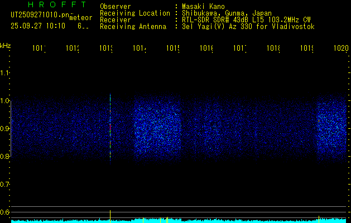This screenshot has width=351, height=223.
Task: Click the 3el Yagi antenna description
Action: coord(248,27)
